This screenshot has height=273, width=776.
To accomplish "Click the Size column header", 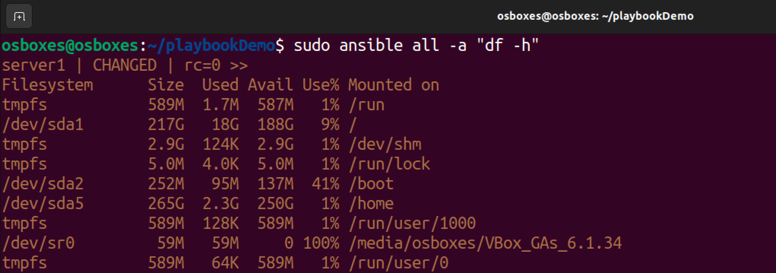I will 166,85.
